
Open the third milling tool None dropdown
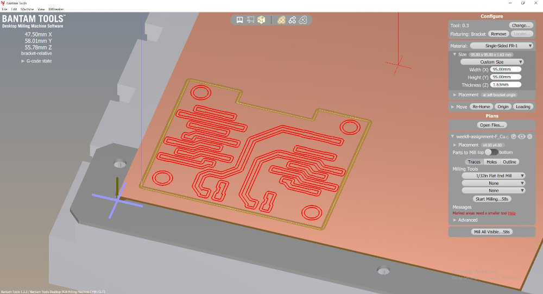click(x=494, y=190)
